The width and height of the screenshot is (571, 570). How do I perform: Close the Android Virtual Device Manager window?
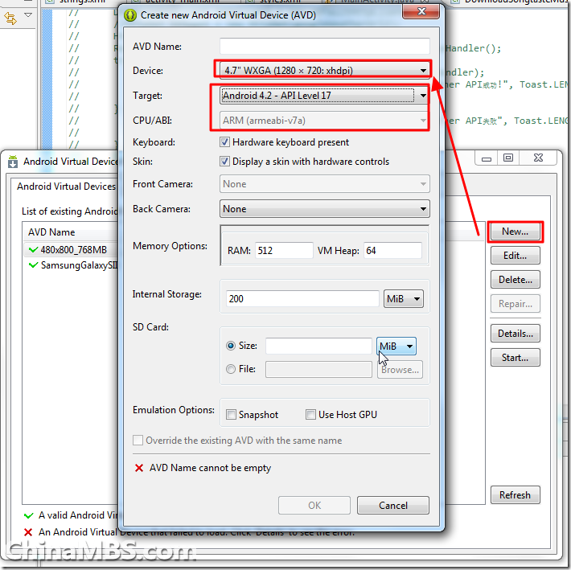[x=538, y=158]
